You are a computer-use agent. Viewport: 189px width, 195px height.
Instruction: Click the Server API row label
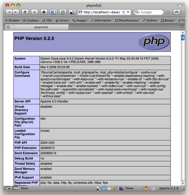pyautogui.click(x=22, y=101)
